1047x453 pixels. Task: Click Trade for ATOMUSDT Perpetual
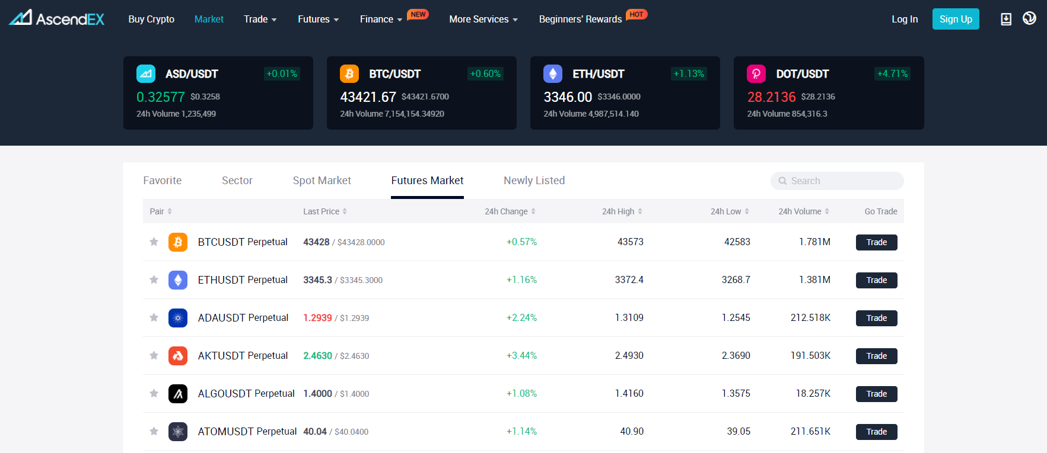(876, 432)
